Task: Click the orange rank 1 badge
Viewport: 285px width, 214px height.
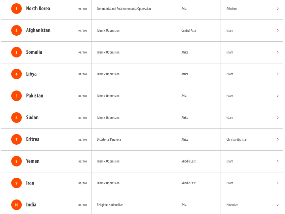Action: [x=17, y=9]
